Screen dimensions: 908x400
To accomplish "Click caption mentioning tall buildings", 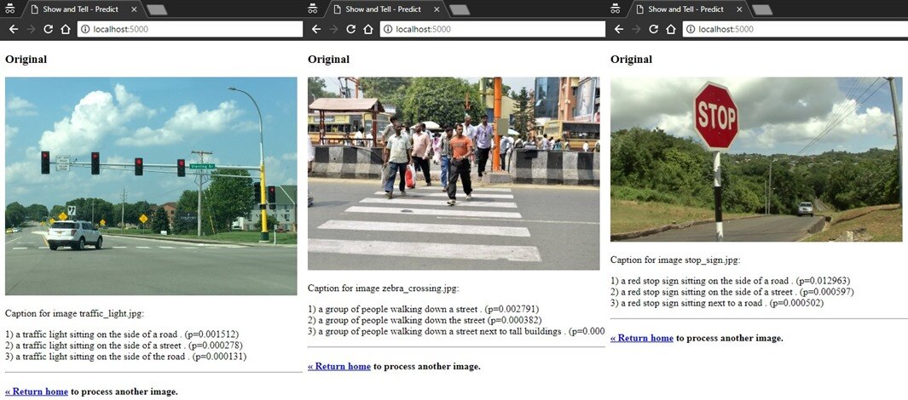I will coord(456,331).
